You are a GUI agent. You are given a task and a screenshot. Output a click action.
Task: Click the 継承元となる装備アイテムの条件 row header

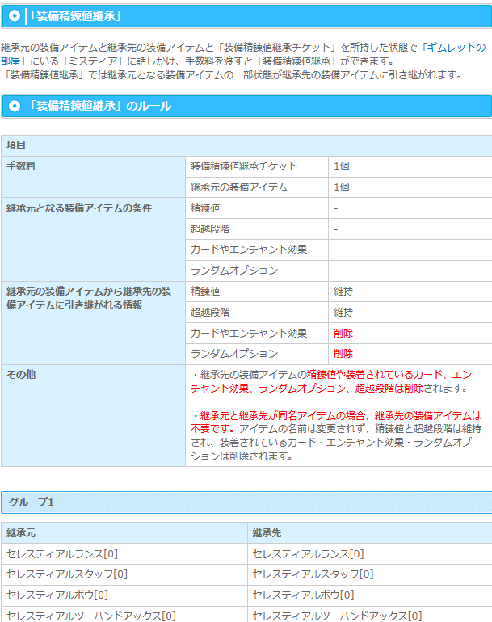pos(78,208)
